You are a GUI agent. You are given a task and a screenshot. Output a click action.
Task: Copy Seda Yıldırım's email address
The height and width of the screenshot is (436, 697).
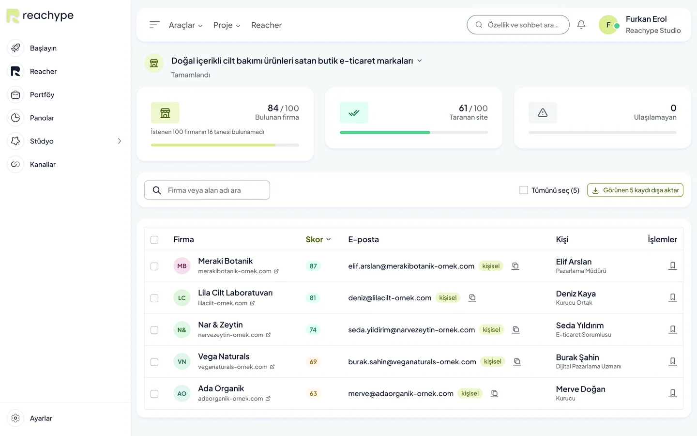point(516,330)
